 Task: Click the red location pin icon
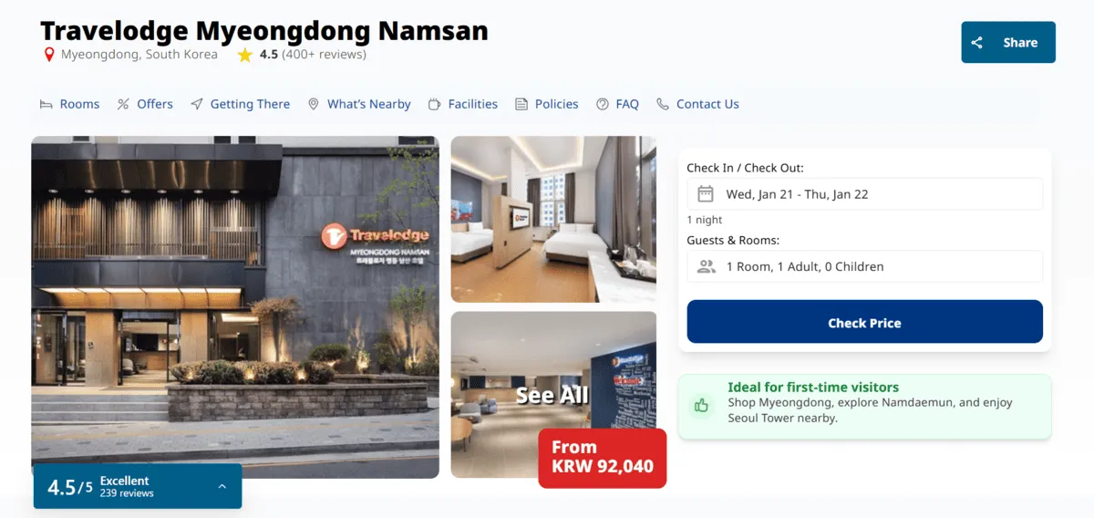[49, 55]
